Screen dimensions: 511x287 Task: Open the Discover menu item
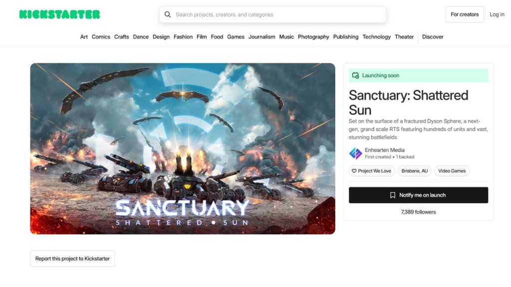point(433,37)
